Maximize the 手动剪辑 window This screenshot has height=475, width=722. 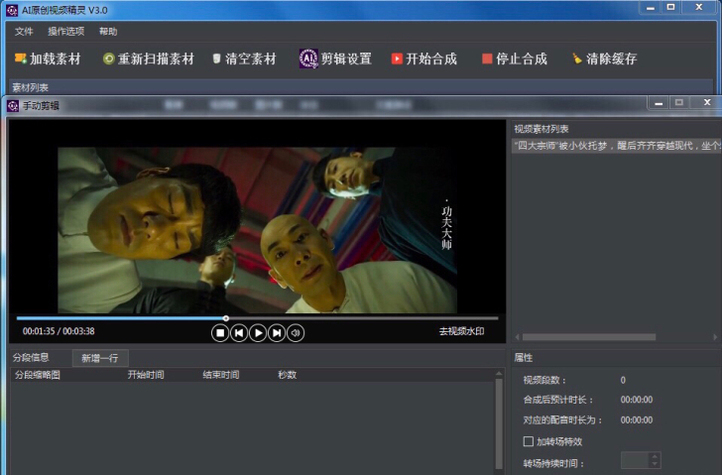(x=679, y=102)
